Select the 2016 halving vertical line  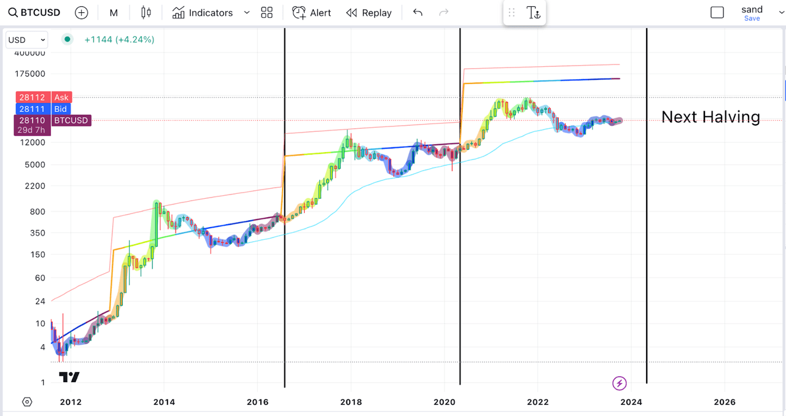click(285, 209)
